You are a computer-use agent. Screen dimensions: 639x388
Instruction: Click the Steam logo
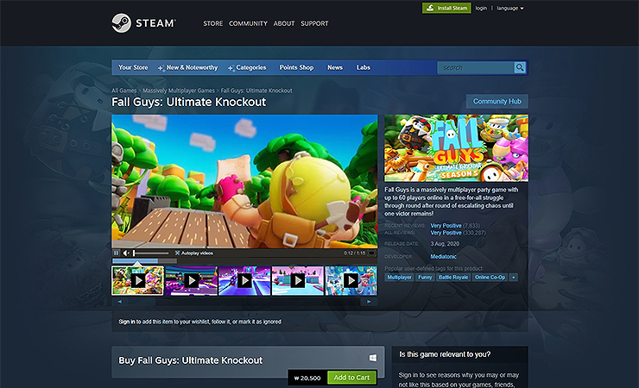(x=143, y=22)
